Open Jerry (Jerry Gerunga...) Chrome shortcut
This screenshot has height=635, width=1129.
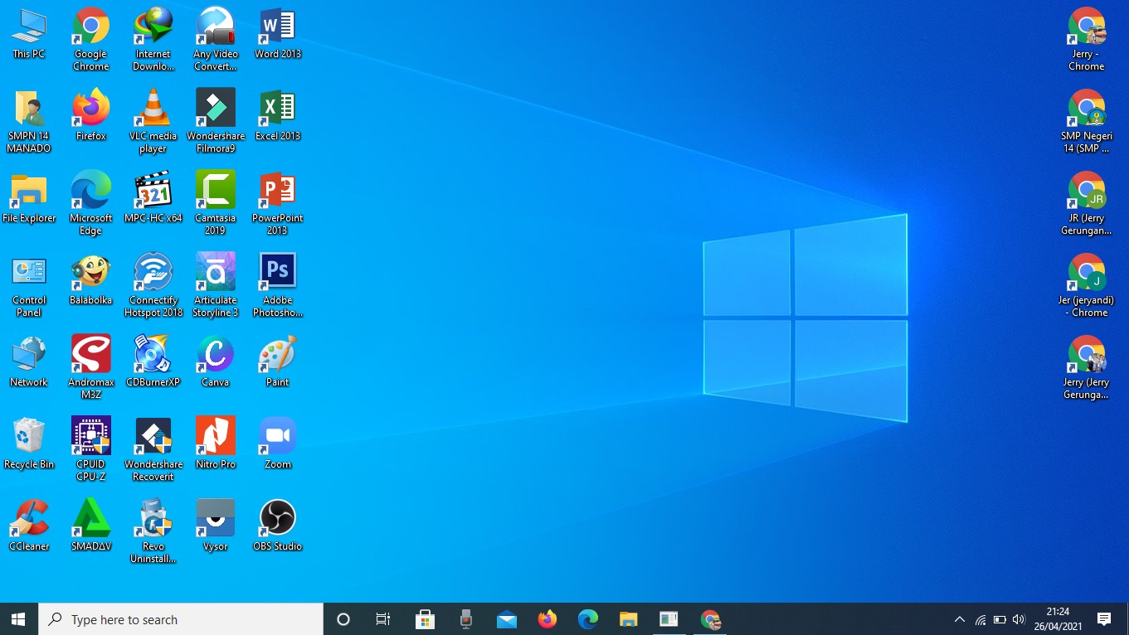click(x=1086, y=367)
